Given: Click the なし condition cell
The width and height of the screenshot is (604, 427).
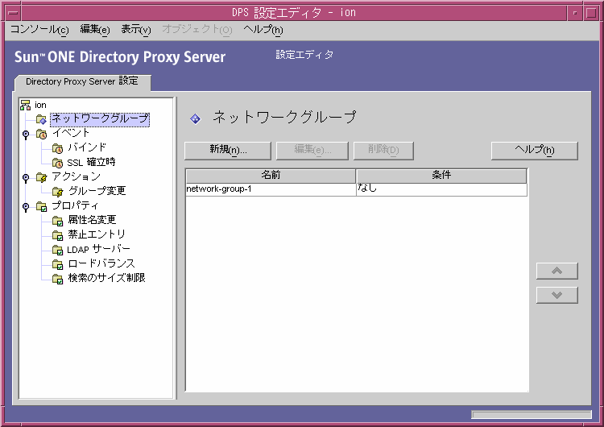Looking at the screenshot, I should [x=441, y=189].
